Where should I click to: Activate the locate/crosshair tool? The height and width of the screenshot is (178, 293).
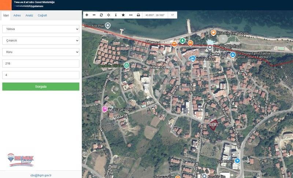pyautogui.click(x=108, y=15)
